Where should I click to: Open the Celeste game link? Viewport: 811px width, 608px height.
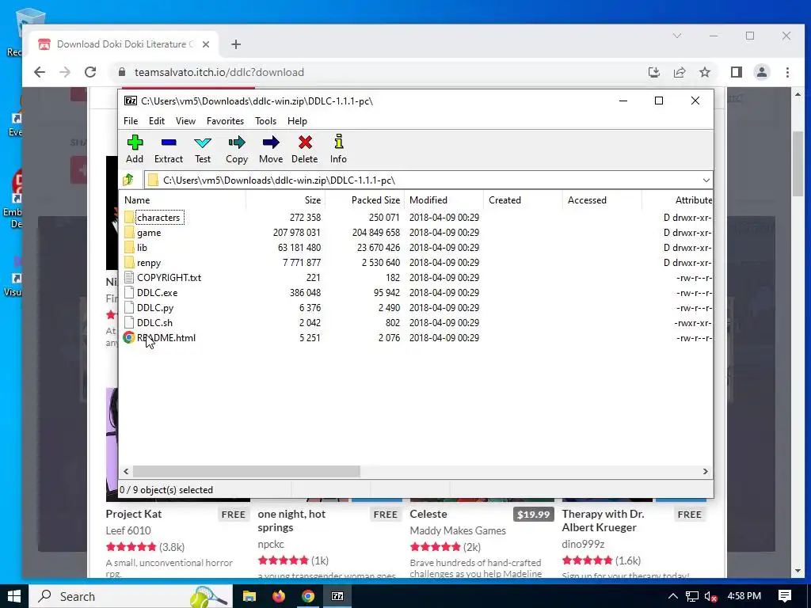tap(428, 514)
